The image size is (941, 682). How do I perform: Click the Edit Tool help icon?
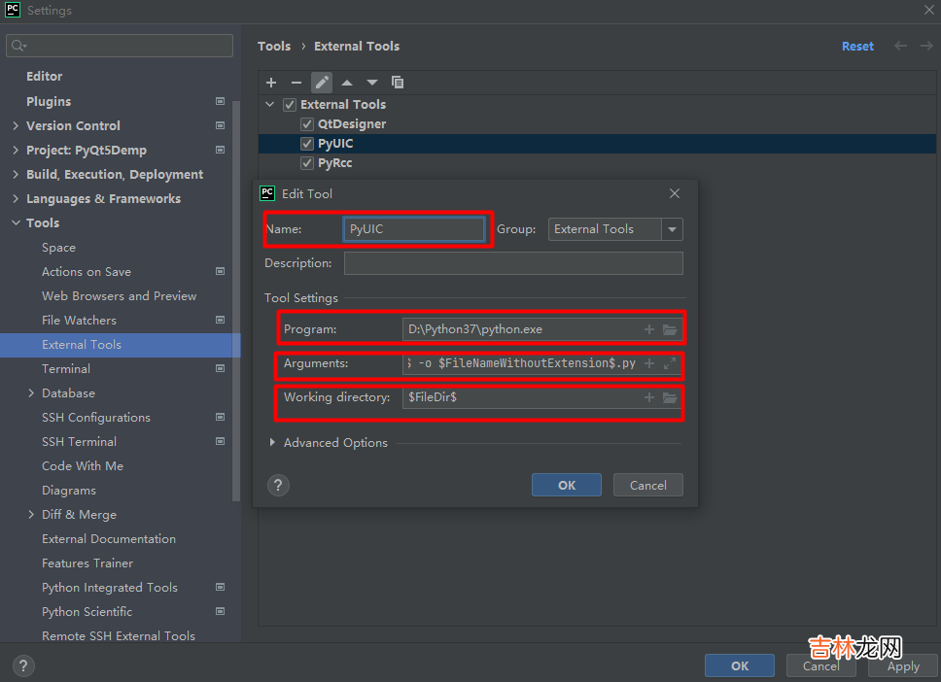tap(278, 485)
